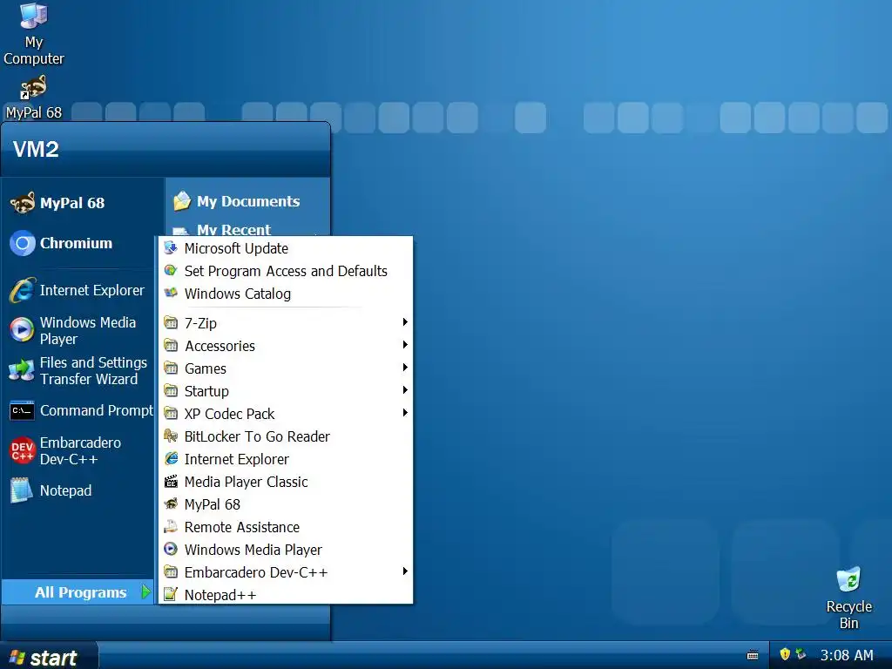Launch BitLocker To Go Reader
Image resolution: width=892 pixels, height=669 pixels.
[x=286, y=437]
